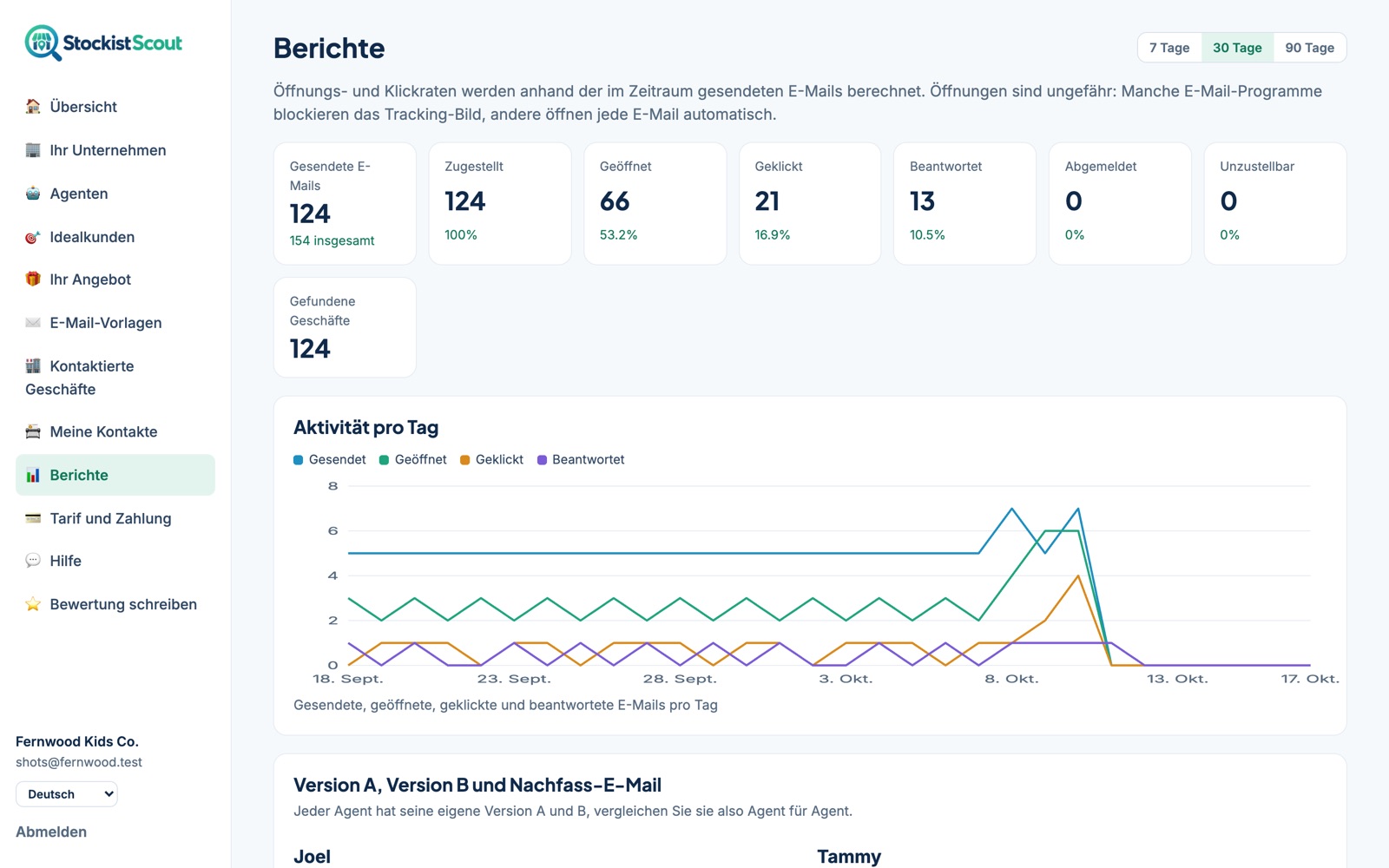Click the Abmelden link
Image resolution: width=1389 pixels, height=868 pixels.
point(51,832)
